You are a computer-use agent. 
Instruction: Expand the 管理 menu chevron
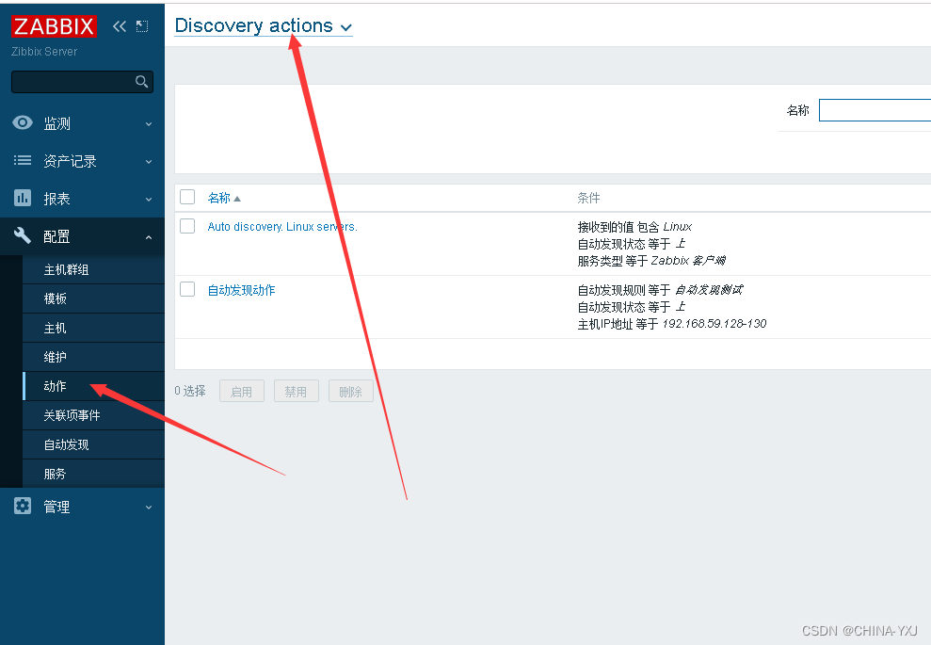pos(149,508)
